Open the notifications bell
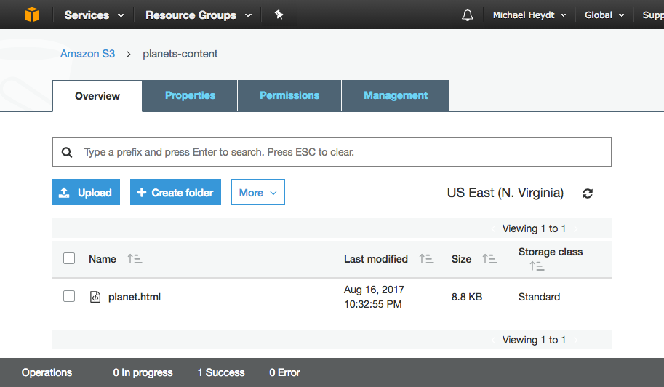664x387 pixels. [468, 15]
